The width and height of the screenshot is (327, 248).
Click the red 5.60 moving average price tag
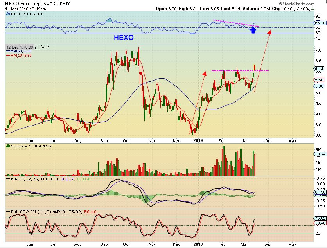(x=319, y=80)
